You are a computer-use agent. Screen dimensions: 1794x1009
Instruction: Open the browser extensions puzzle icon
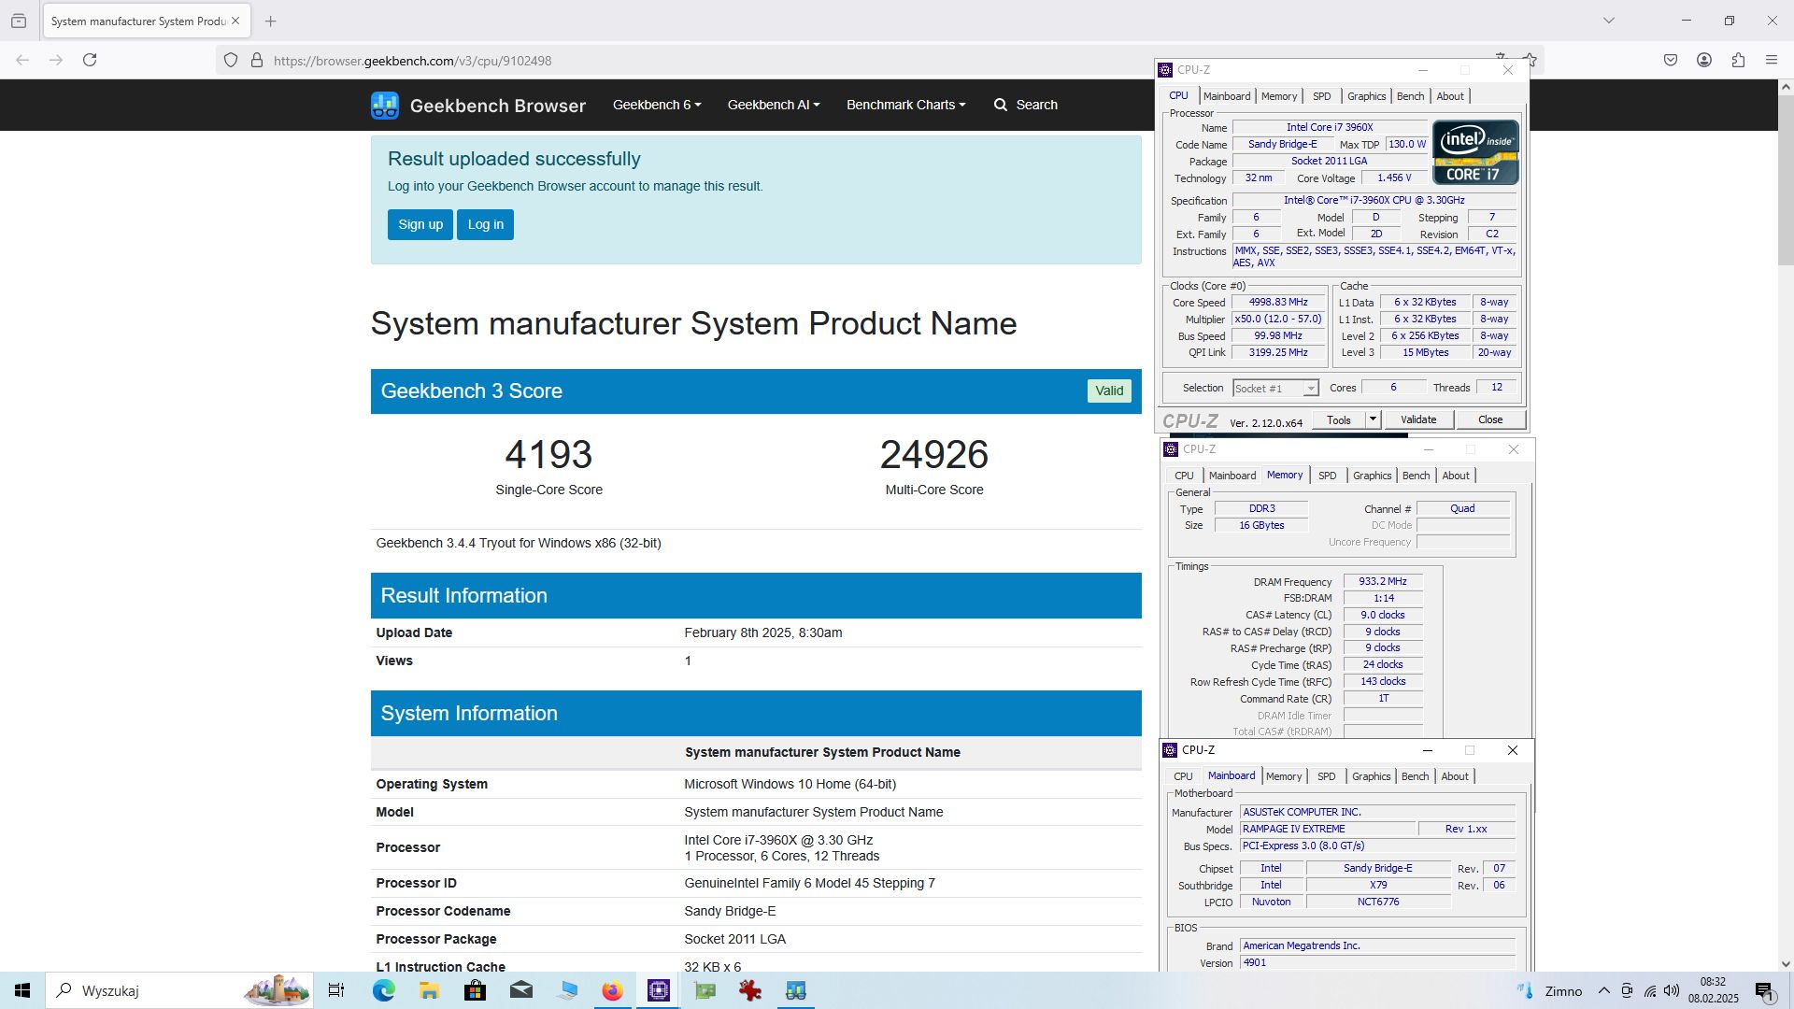1738,60
